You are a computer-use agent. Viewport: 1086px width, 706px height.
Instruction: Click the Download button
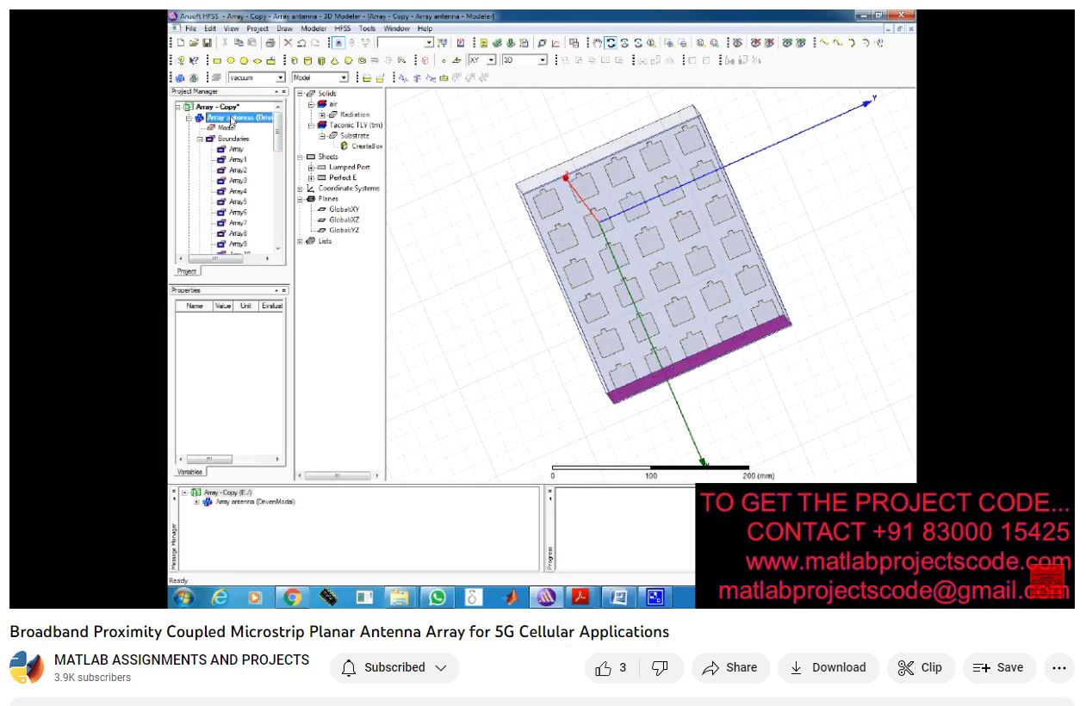point(828,668)
